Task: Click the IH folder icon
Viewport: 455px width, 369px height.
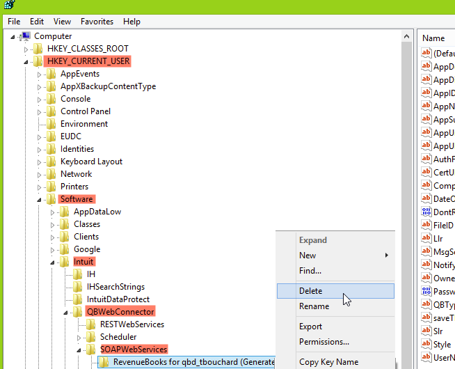Action: [x=77, y=274]
